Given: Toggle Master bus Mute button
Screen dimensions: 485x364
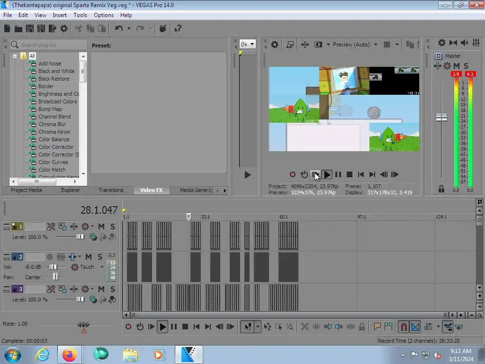Looking at the screenshot, I should click(456, 65).
